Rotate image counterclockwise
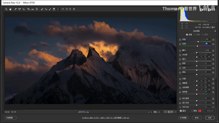The width and height of the screenshot is (219, 123). (x=67, y=9)
